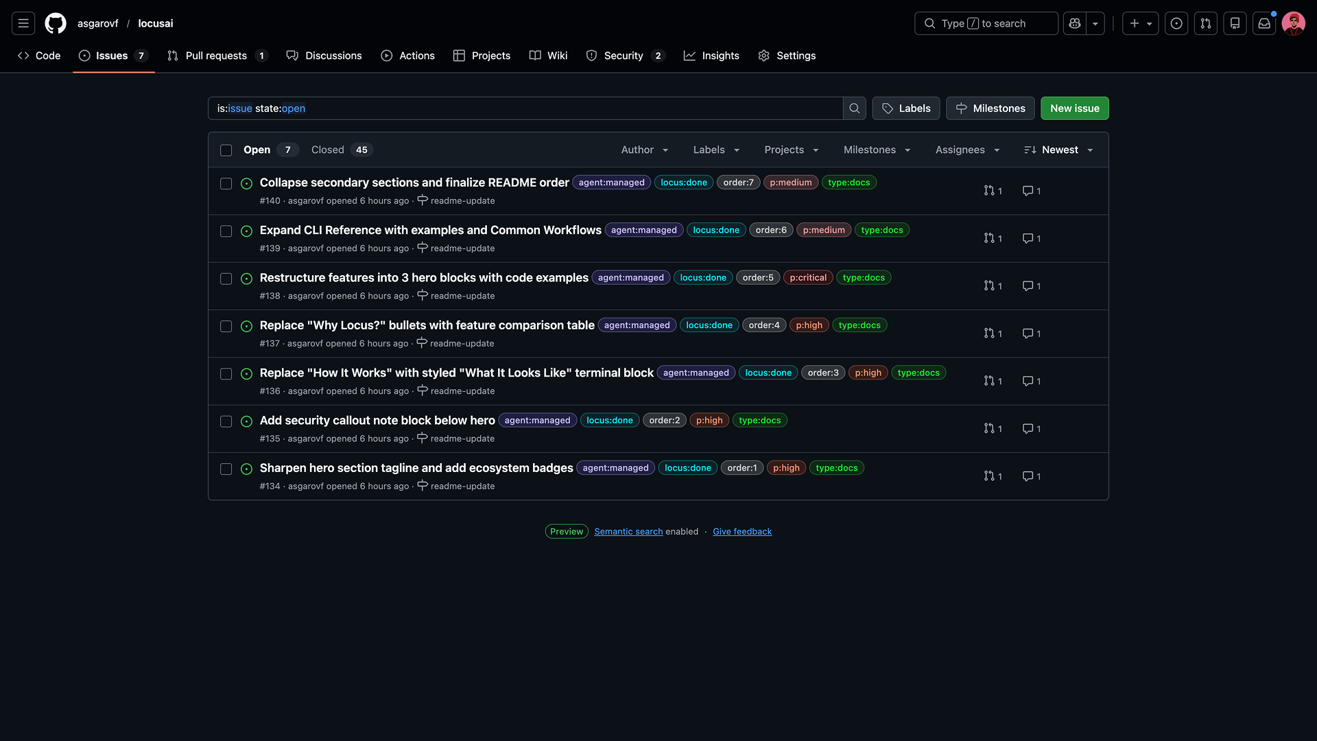Click the New issue button
1317x741 pixels.
(1074, 108)
